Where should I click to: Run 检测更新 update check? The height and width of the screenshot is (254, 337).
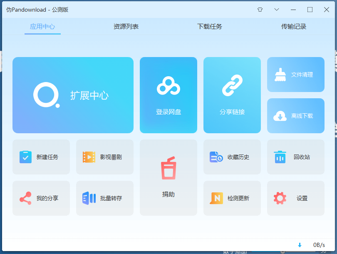pyautogui.click(x=232, y=198)
